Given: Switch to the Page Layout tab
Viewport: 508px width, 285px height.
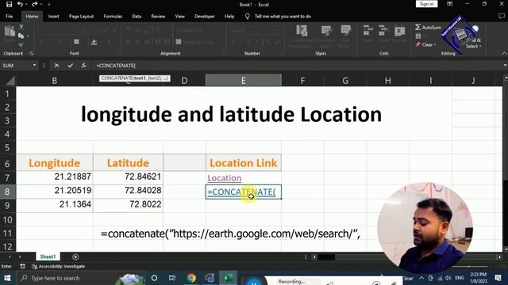Looking at the screenshot, I should pyautogui.click(x=81, y=16).
